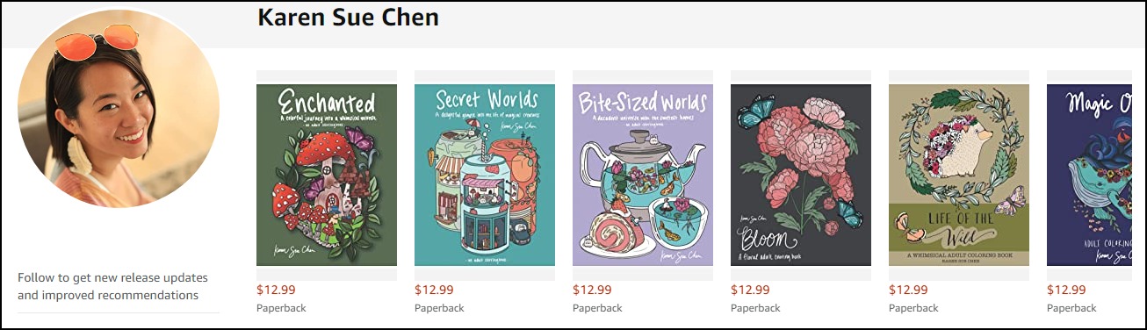The image size is (1147, 330).
Task: Select Paperback format under Bite-Sized Worlds
Action: tap(597, 308)
